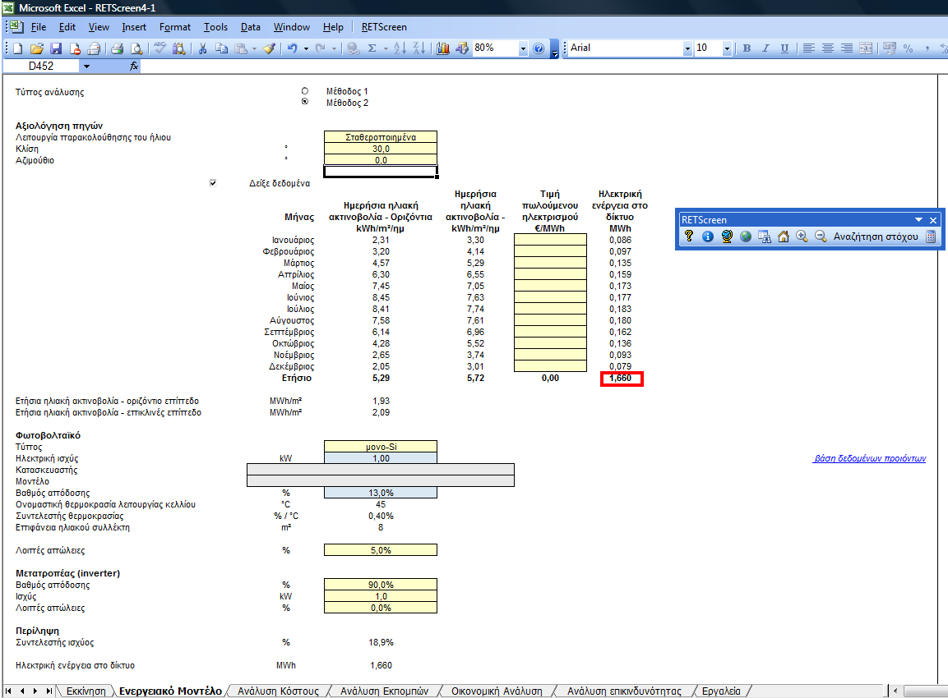Image resolution: width=948 pixels, height=698 pixels.
Task: Create a new blank workbook
Action: click(x=17, y=48)
